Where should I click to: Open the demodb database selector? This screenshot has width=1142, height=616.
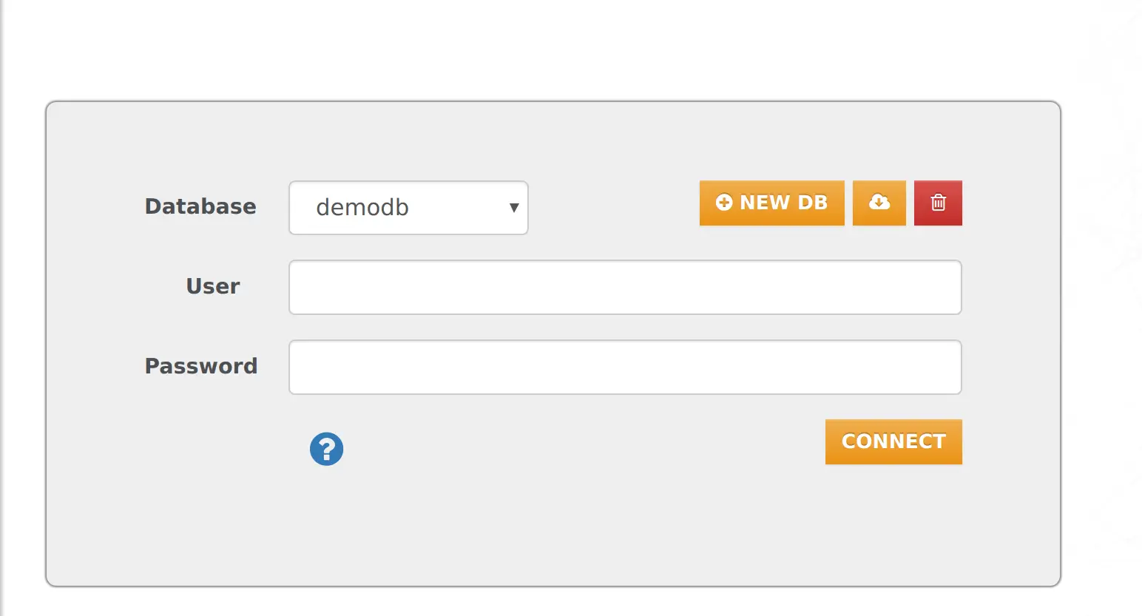pos(408,208)
